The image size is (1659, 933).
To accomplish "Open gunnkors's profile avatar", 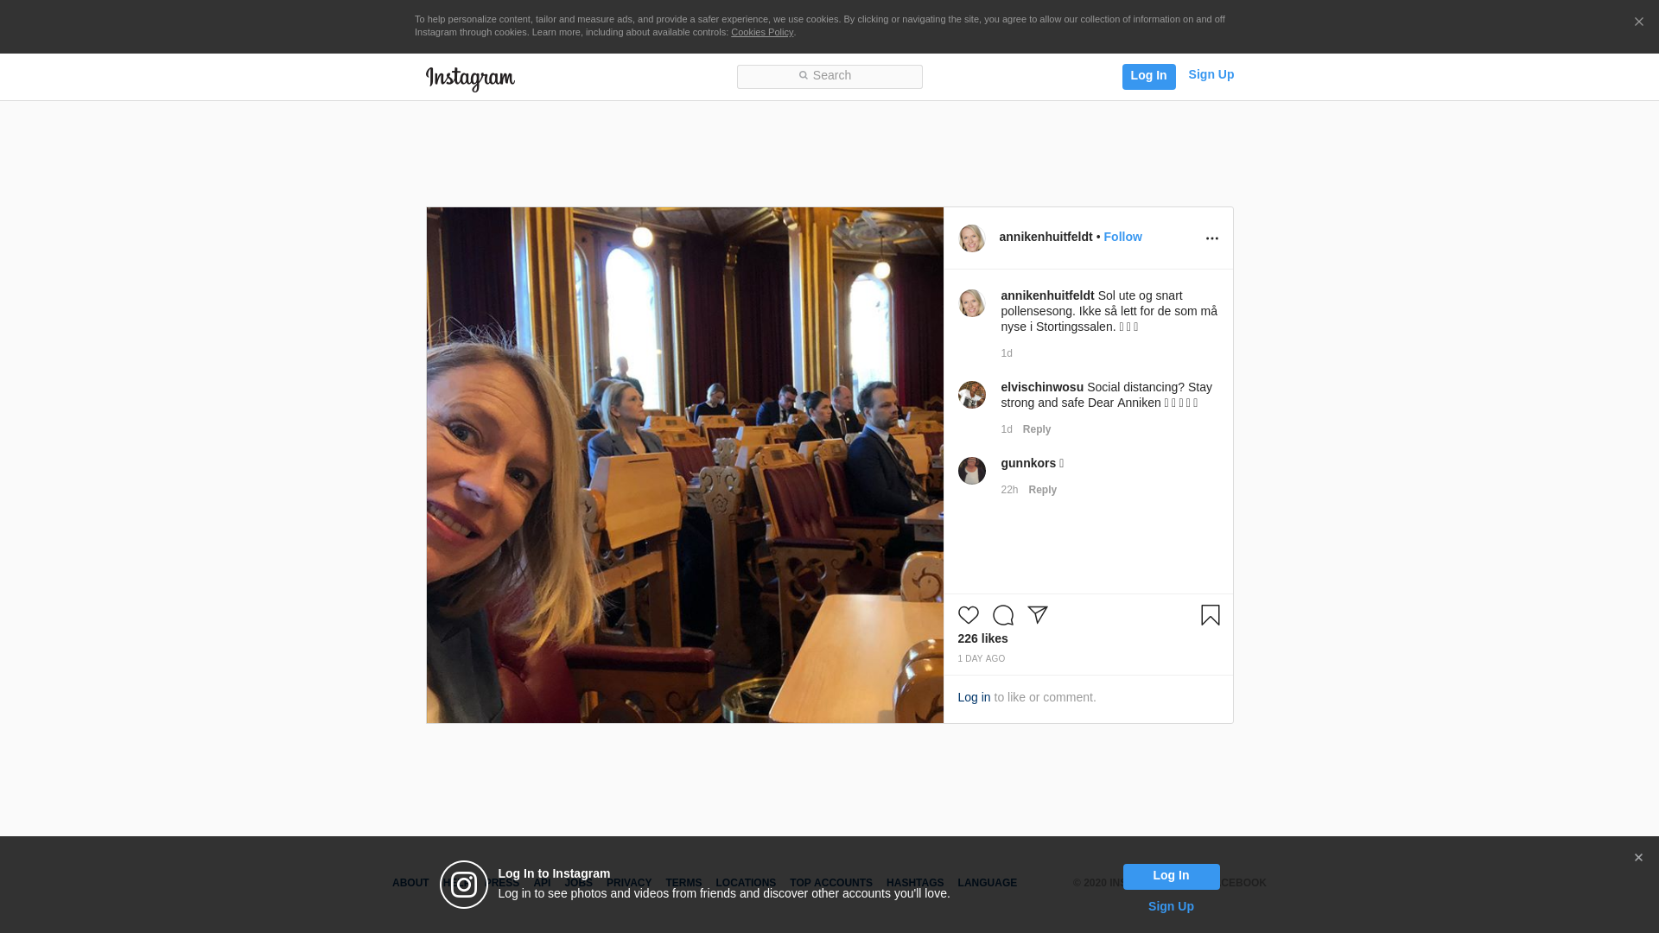I will pyautogui.click(x=971, y=471).
